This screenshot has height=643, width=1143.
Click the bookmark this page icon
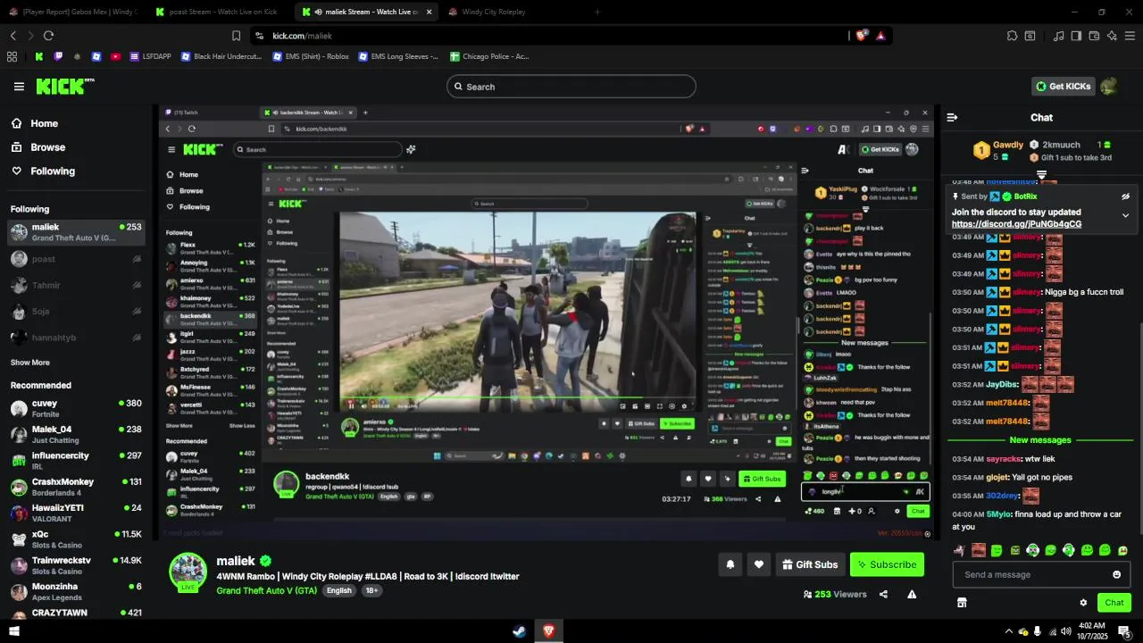[x=236, y=36]
